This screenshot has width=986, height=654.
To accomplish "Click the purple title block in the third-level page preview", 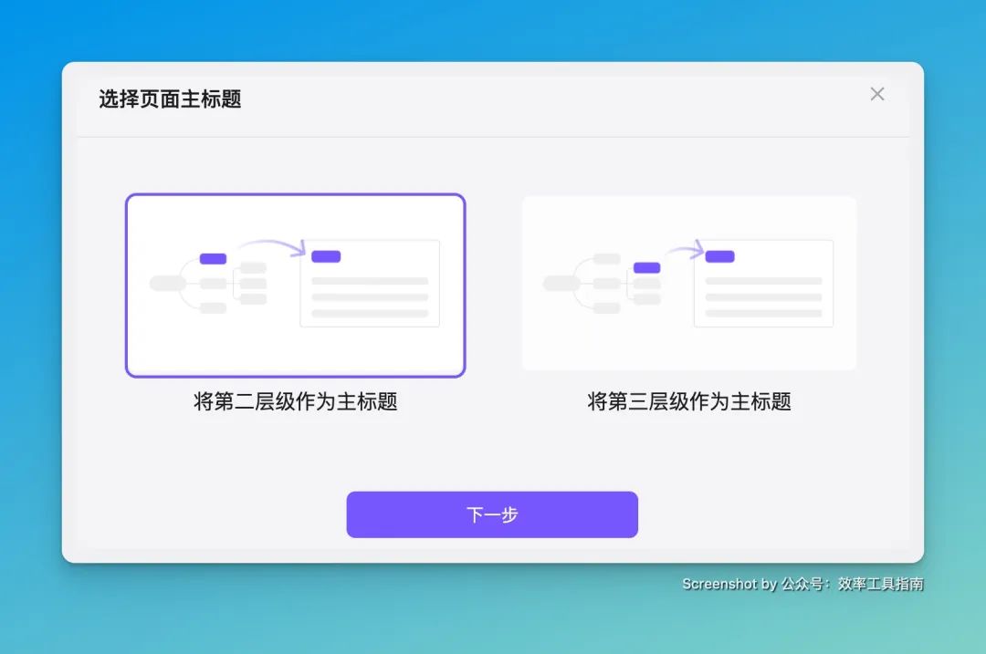I will coord(719,256).
